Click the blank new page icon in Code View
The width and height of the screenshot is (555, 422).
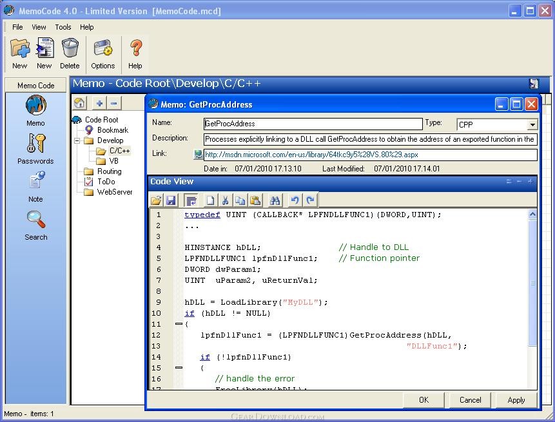click(x=210, y=200)
